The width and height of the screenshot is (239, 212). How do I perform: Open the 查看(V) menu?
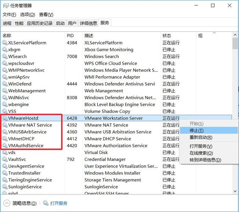point(46,15)
